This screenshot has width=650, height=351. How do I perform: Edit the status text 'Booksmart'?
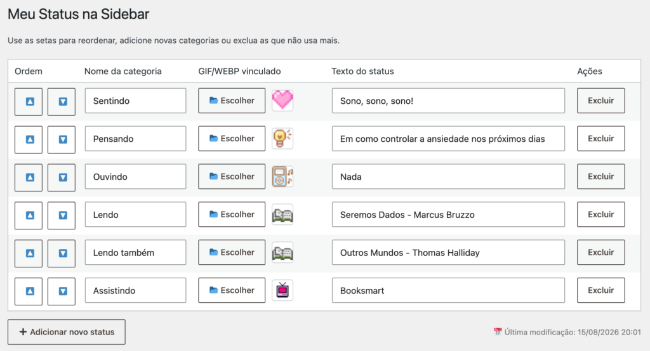pyautogui.click(x=448, y=290)
